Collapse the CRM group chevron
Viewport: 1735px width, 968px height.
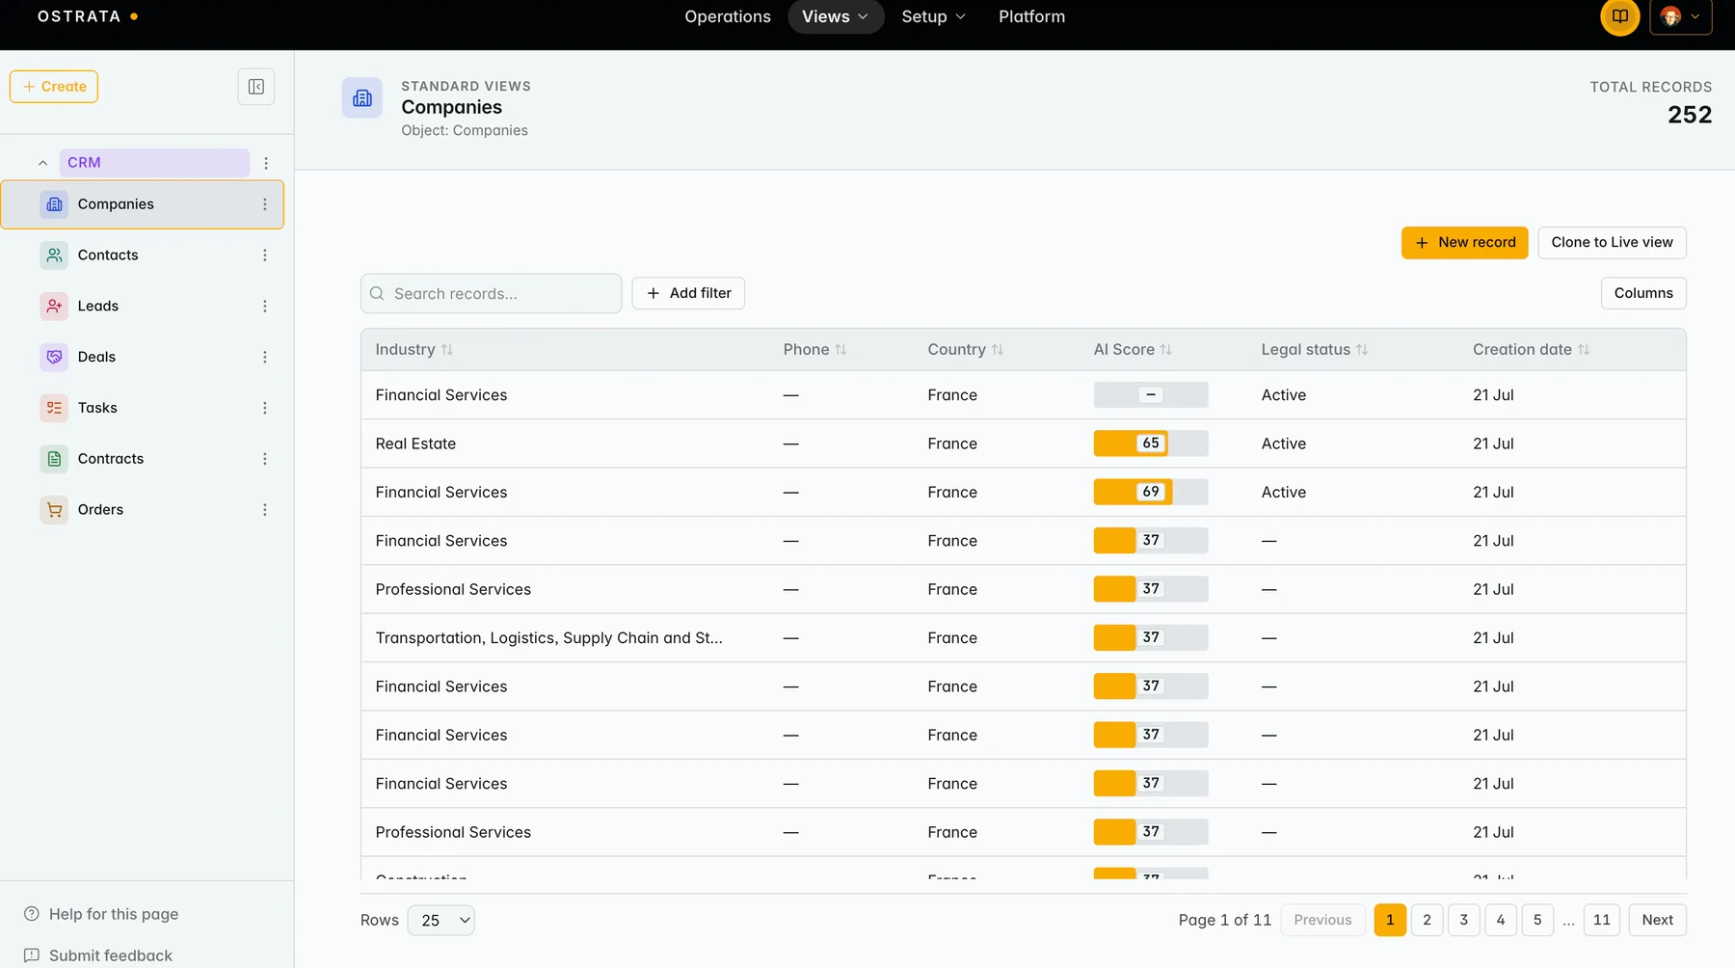(x=42, y=163)
